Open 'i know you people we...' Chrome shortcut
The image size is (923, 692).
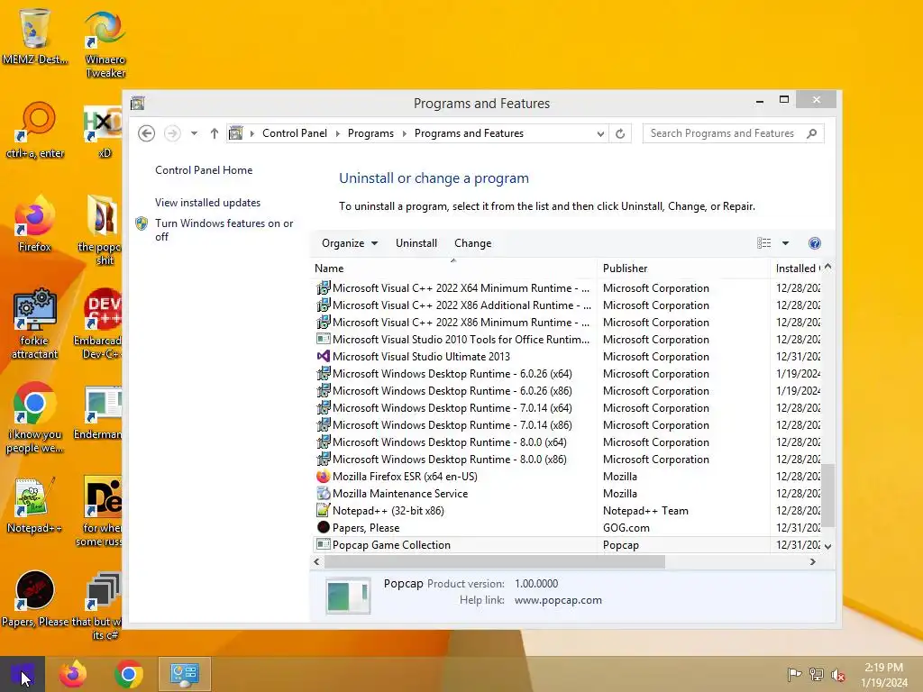coord(35,419)
